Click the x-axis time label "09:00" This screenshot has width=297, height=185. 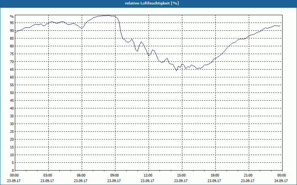tap(115, 175)
